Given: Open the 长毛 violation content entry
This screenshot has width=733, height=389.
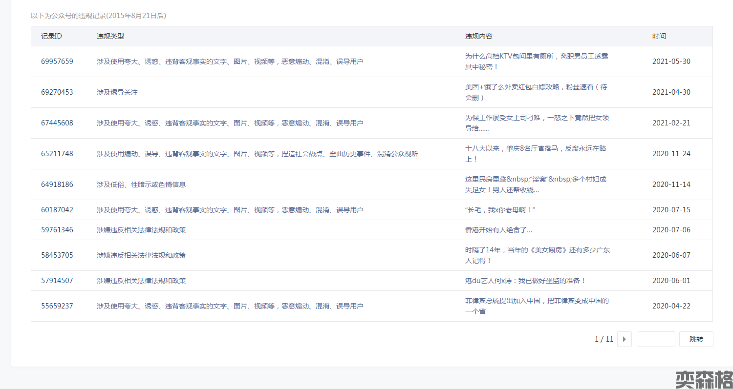Looking at the screenshot, I should 504,210.
